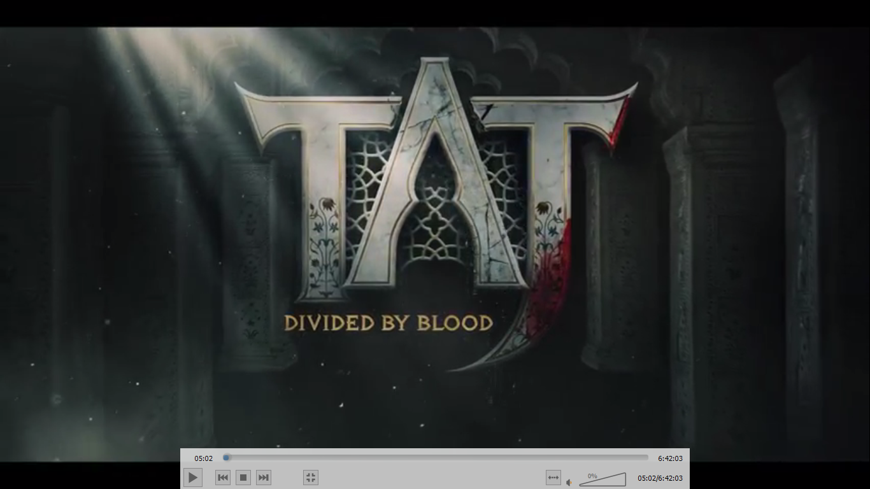Unmute audio via the speaker icon
The height and width of the screenshot is (489, 870).
coord(569,482)
